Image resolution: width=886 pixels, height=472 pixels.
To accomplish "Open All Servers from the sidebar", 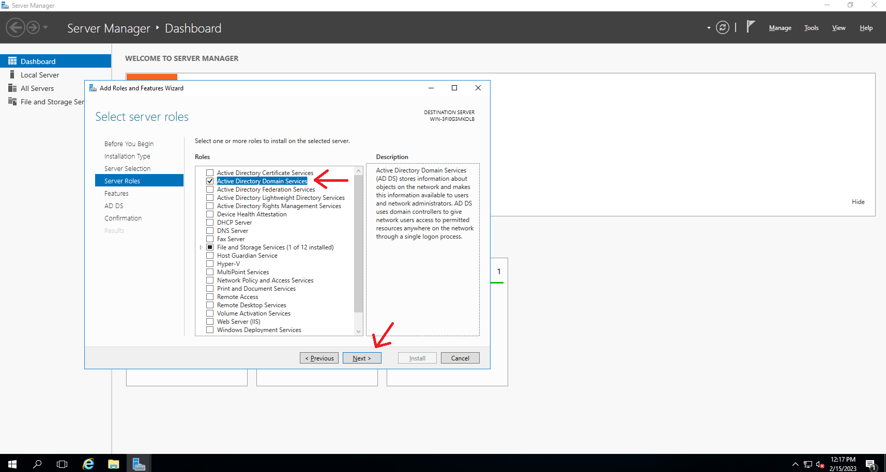I will point(37,88).
